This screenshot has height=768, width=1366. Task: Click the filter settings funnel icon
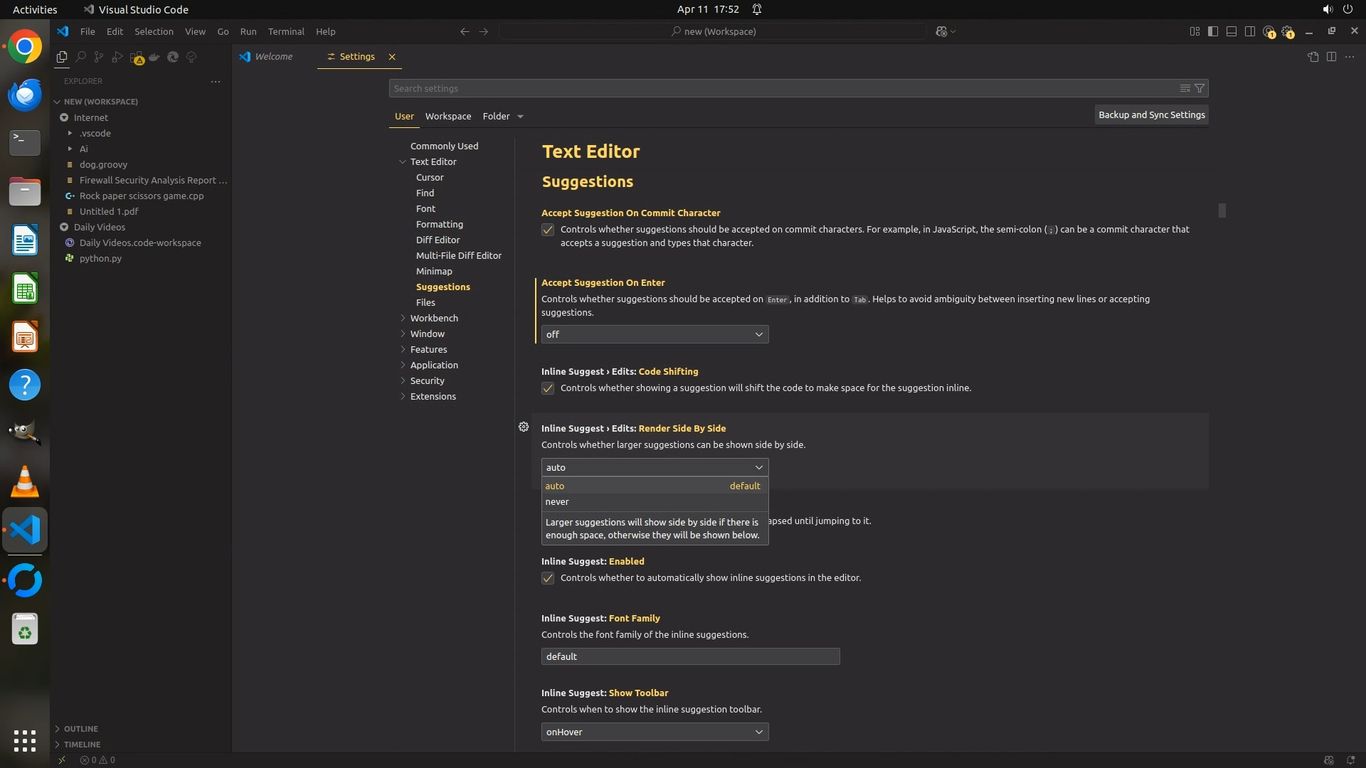click(x=1200, y=88)
